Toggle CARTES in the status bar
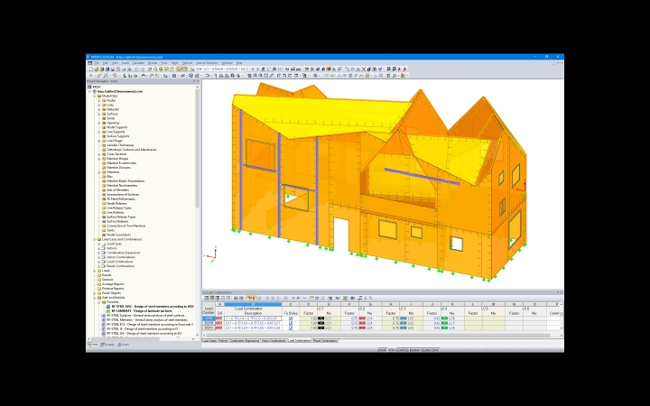 coord(403,350)
